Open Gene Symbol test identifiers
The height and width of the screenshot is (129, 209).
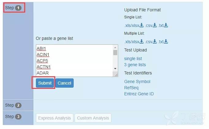(x=137, y=82)
